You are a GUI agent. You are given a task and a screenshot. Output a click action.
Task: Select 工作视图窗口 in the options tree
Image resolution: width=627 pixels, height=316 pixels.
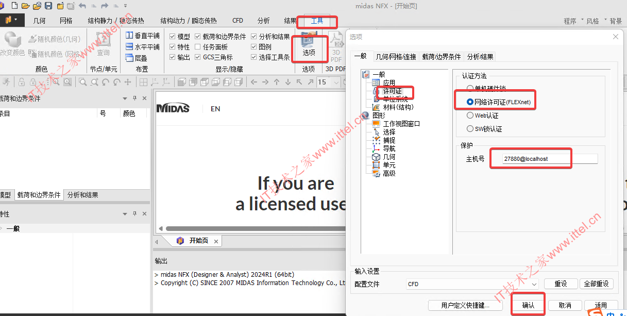pos(401,124)
